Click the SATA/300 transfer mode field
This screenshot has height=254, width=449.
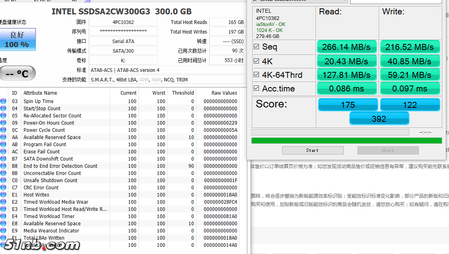pos(123,51)
